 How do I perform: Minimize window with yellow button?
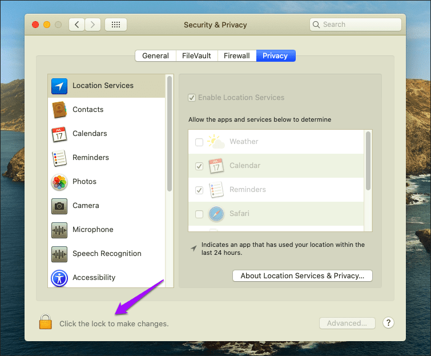(x=47, y=25)
